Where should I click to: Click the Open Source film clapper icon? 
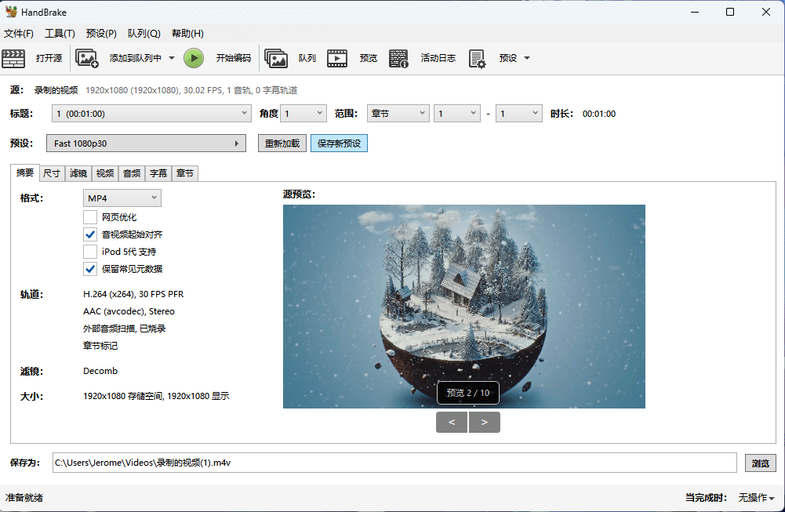pyautogui.click(x=13, y=58)
